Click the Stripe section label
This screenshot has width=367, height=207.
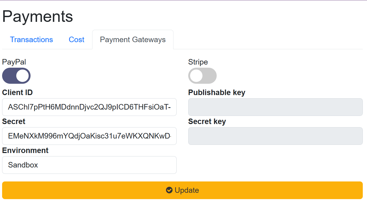tap(198, 62)
